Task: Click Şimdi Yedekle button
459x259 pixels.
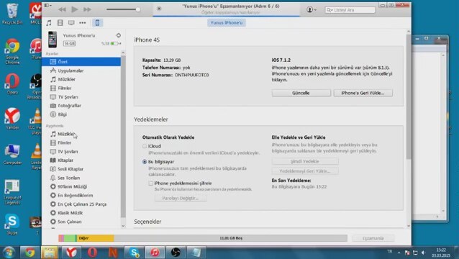Action: (x=305, y=161)
